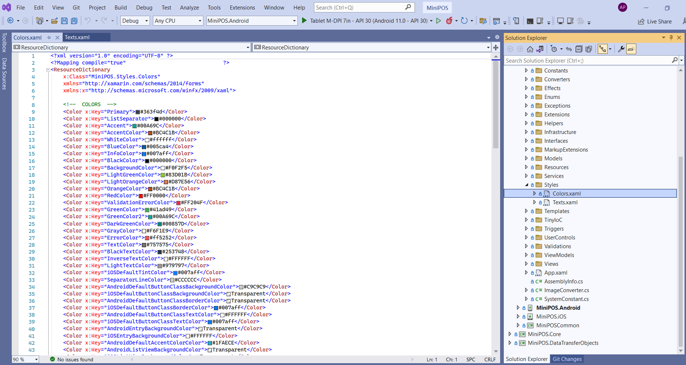Image resolution: width=686 pixels, height=365 pixels.
Task: Click the editor vertical scrollbar thumb
Action: pyautogui.click(x=496, y=104)
